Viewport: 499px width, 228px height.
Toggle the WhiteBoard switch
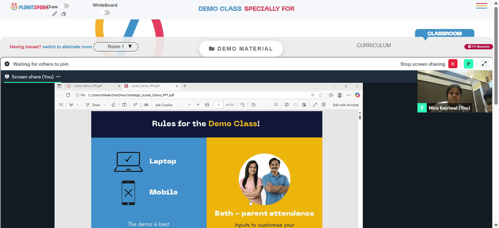[105, 12]
